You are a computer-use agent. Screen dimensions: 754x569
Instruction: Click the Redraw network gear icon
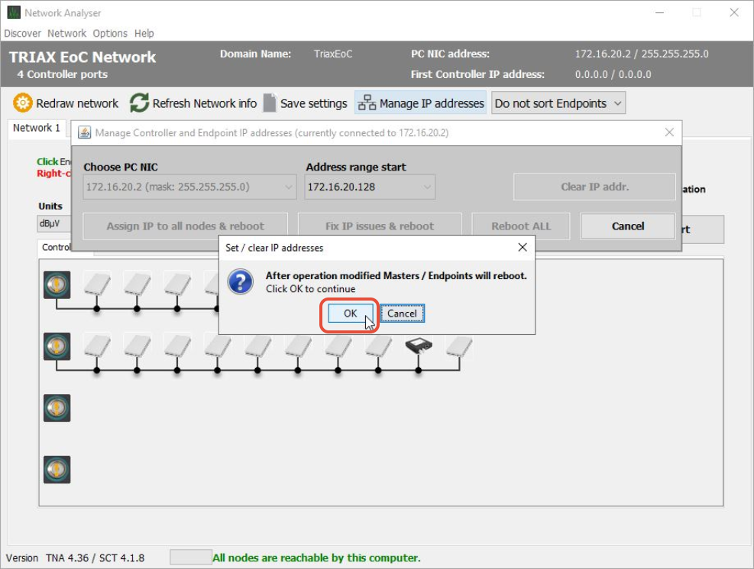click(23, 103)
